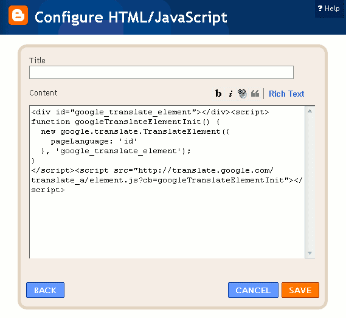Viewport: 346px width, 318px height.
Task: Click the line ending with 'google_translate_element');'
Action: (x=116, y=151)
